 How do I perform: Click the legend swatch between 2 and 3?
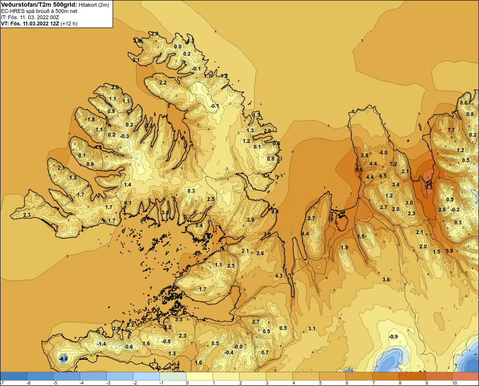(252, 376)
